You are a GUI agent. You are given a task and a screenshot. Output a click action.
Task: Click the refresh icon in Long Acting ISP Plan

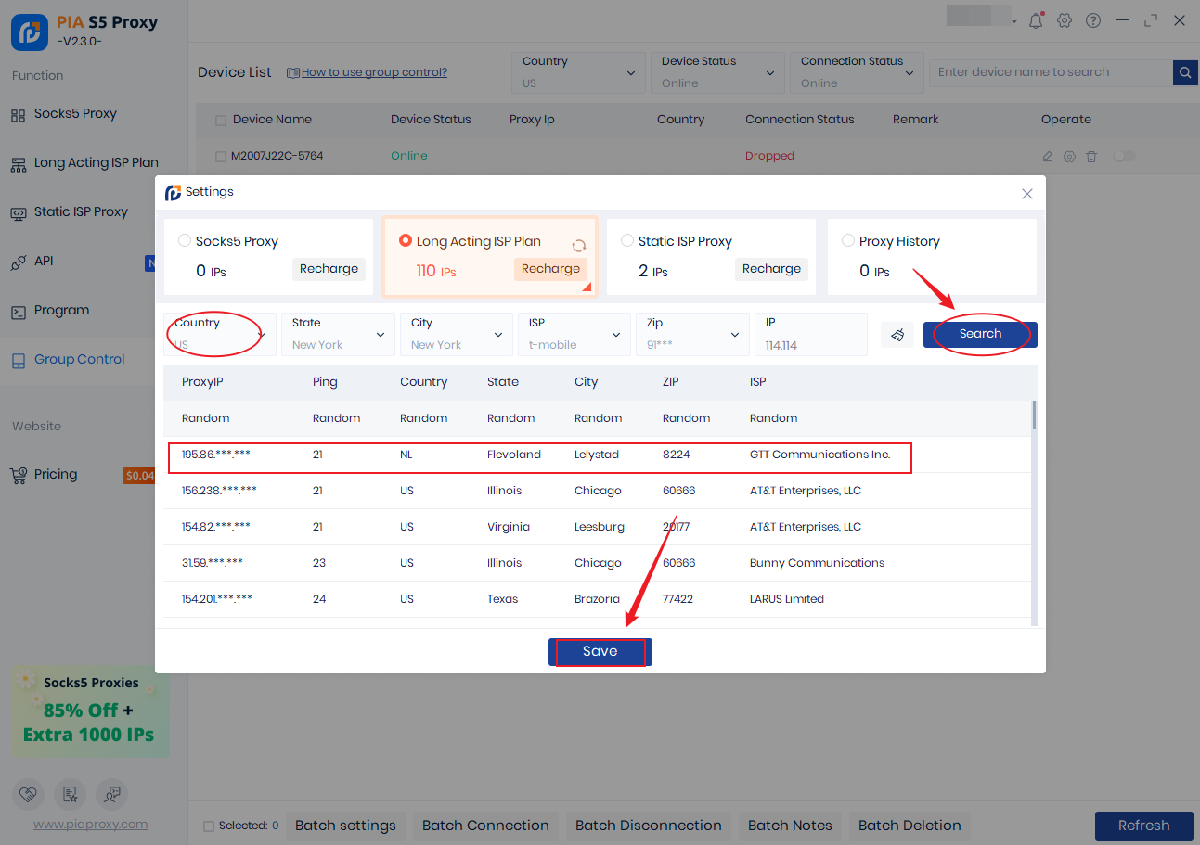click(x=578, y=246)
